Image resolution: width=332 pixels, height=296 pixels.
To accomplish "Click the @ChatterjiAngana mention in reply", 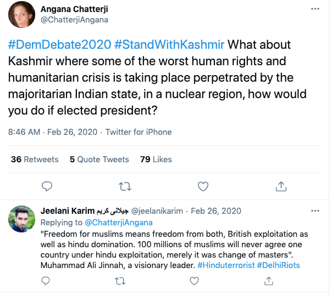I will [x=118, y=223].
